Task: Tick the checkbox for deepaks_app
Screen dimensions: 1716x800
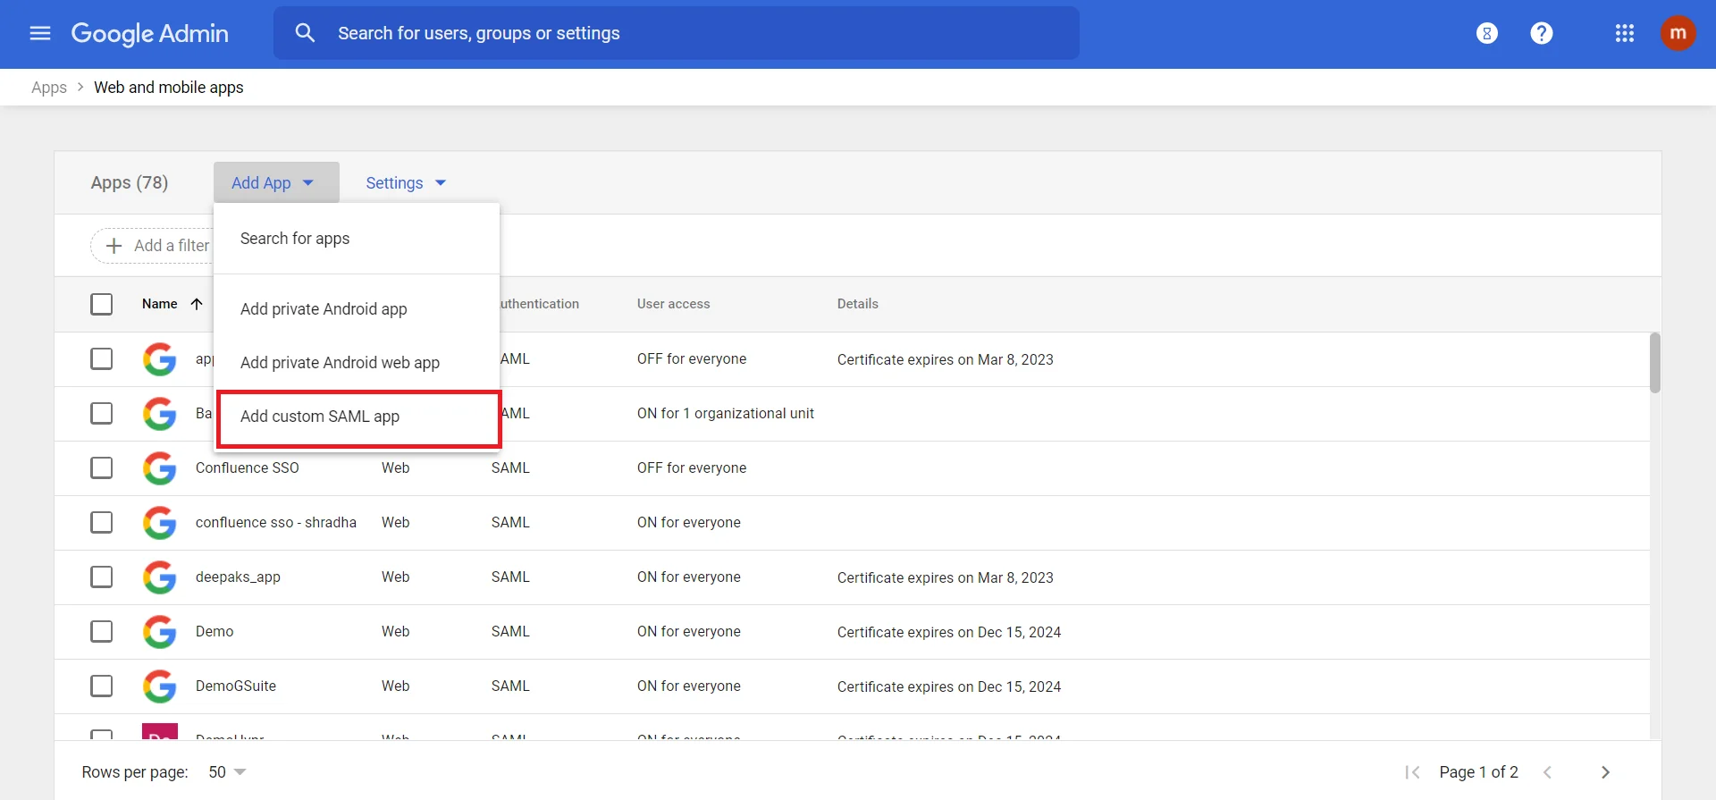Action: (102, 577)
